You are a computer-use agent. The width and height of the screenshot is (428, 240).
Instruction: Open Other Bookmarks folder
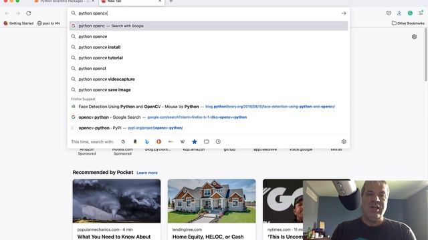(408, 23)
